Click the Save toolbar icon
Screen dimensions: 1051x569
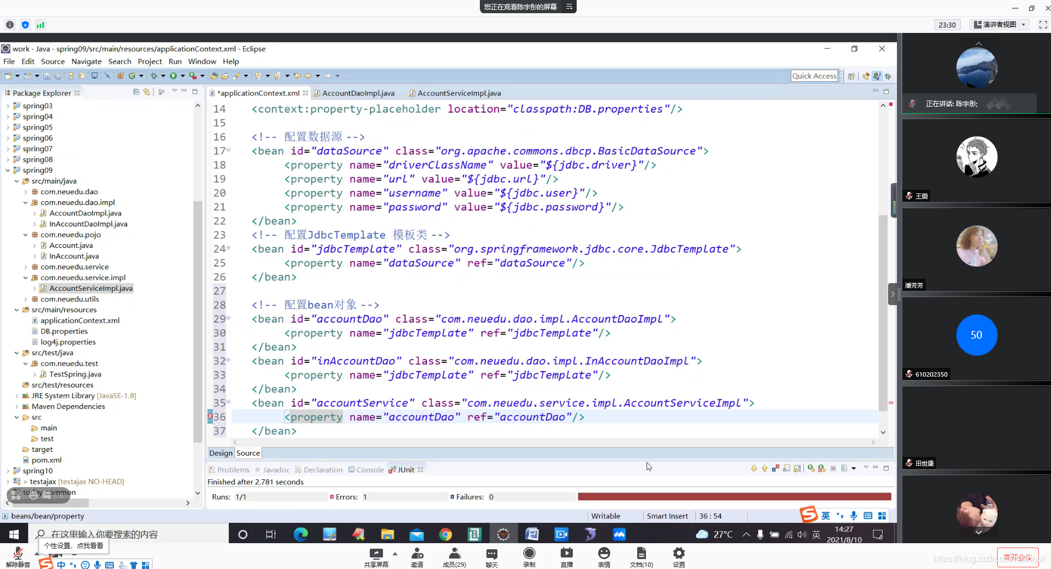47,76
